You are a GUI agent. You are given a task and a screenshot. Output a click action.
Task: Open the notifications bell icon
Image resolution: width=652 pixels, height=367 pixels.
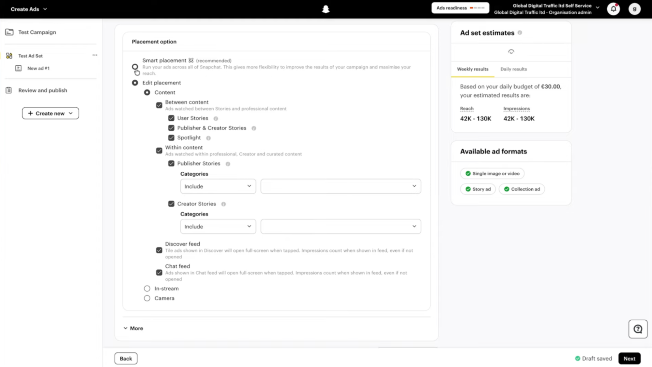613,9
